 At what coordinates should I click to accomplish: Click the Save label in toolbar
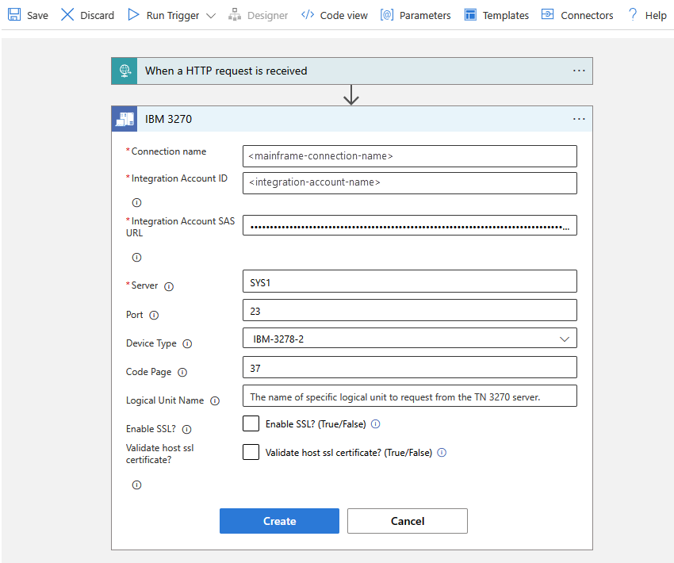point(37,16)
